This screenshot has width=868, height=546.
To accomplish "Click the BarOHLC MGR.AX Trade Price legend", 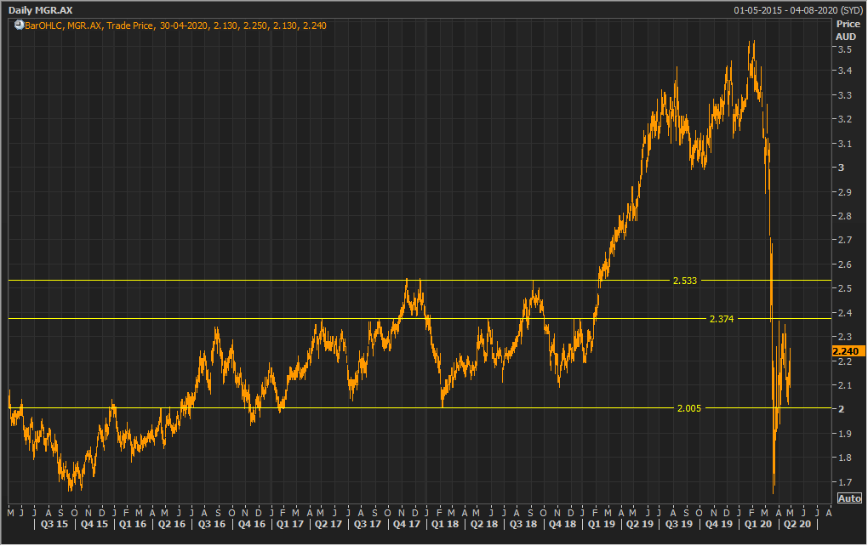I will (x=175, y=26).
